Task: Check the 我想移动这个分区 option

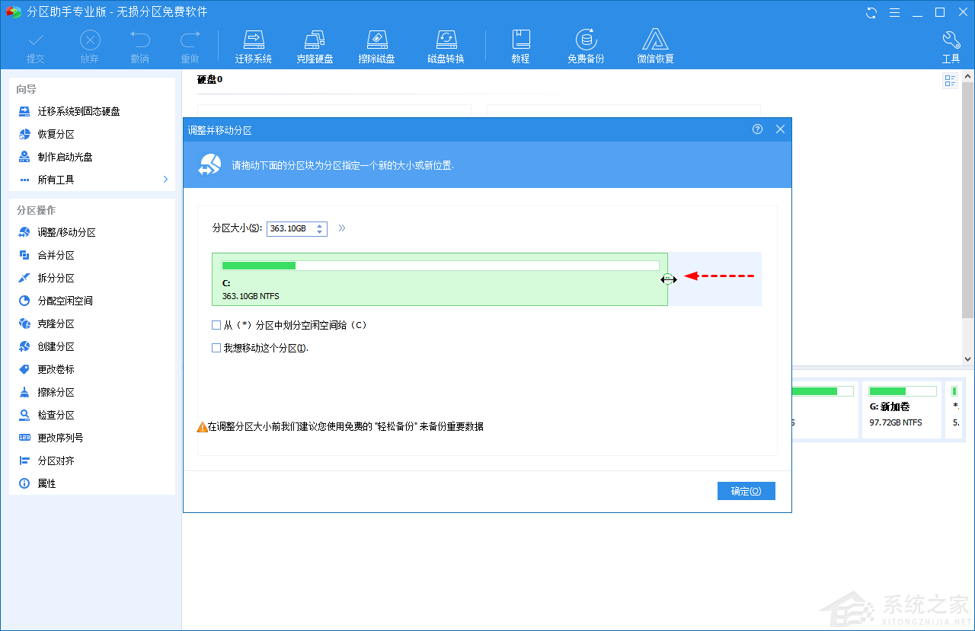Action: [216, 348]
